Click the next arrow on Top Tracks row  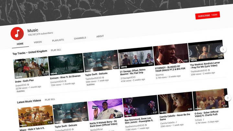coord(223,49)
